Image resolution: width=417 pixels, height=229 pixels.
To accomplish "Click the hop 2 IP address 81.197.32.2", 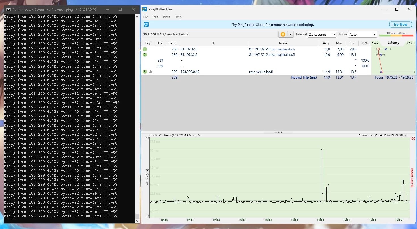I will coord(189,55).
